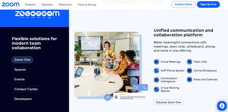Open the Solutions menu
Viewport: 228px width, 112px height.
click(x=47, y=5)
